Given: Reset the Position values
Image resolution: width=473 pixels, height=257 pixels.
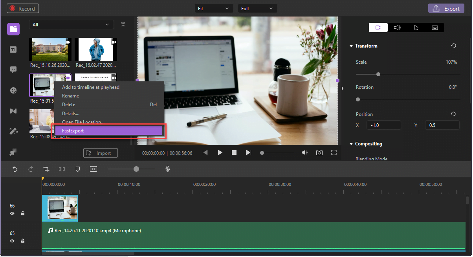Looking at the screenshot, I should click(453, 114).
